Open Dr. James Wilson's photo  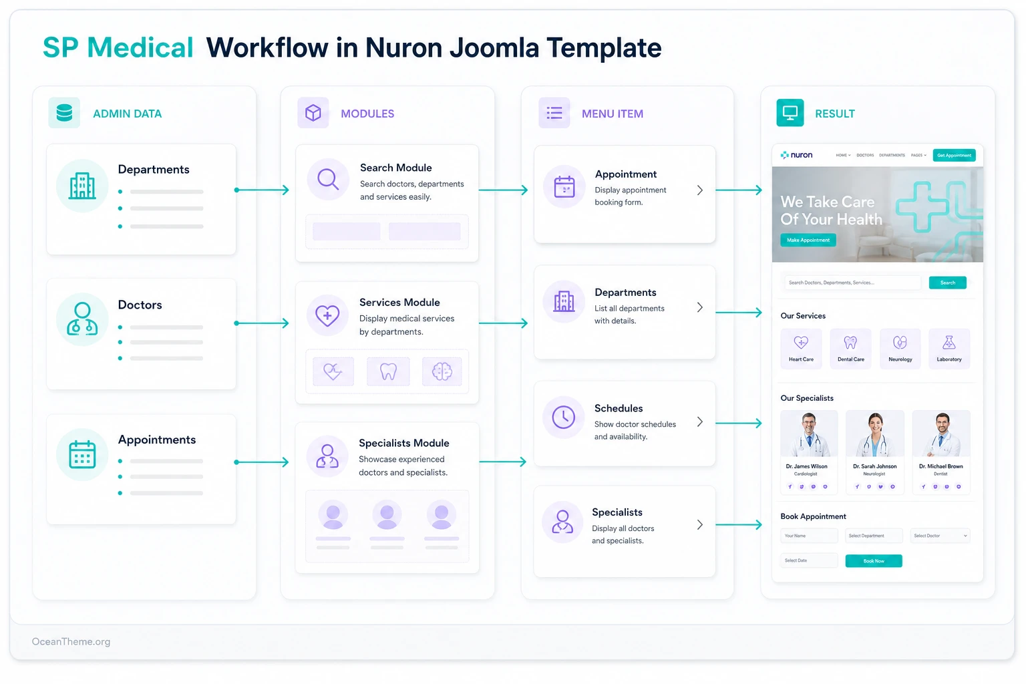[809, 434]
